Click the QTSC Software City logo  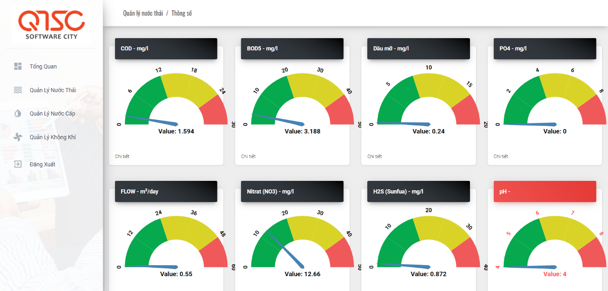point(51,24)
